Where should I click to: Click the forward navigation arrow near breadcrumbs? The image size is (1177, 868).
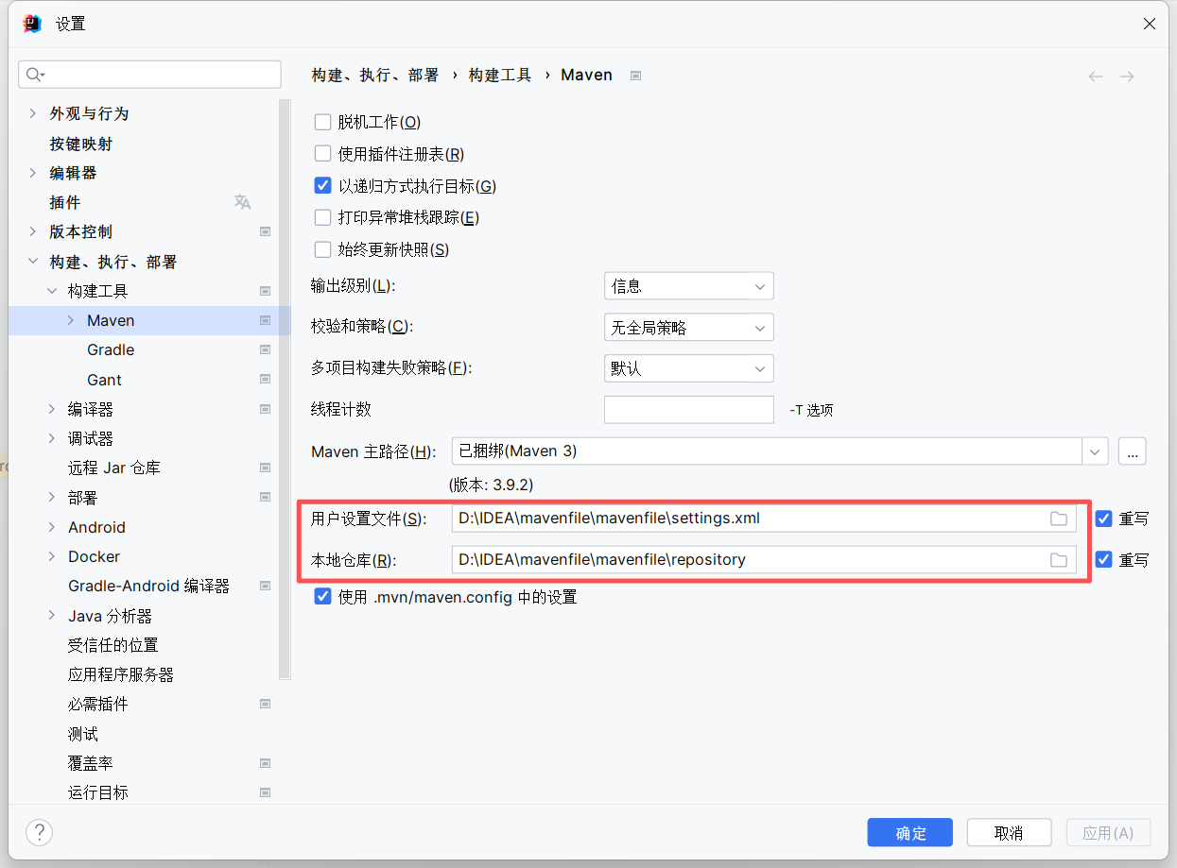pyautogui.click(x=1126, y=75)
